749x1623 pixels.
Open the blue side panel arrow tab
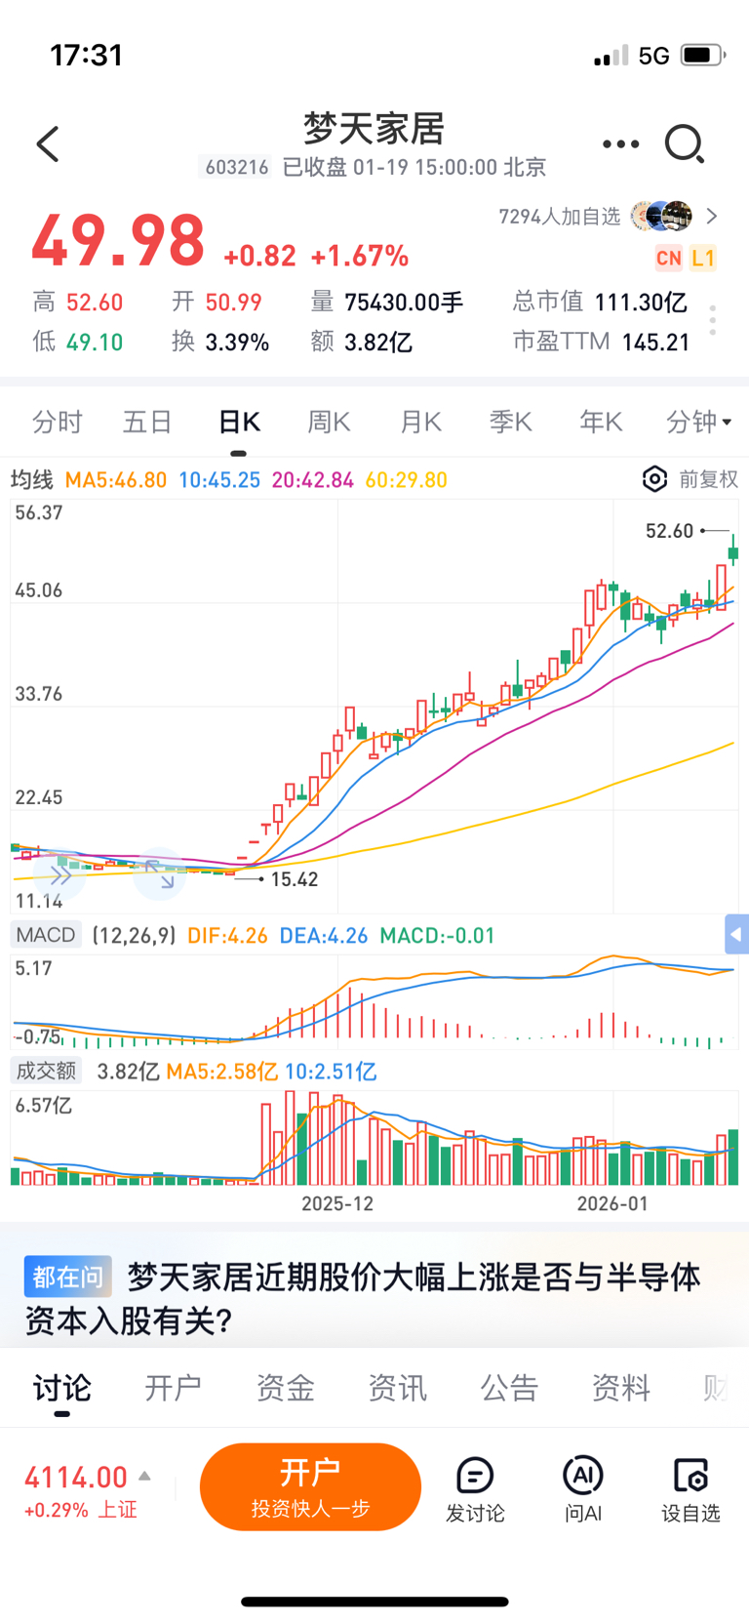coord(737,935)
